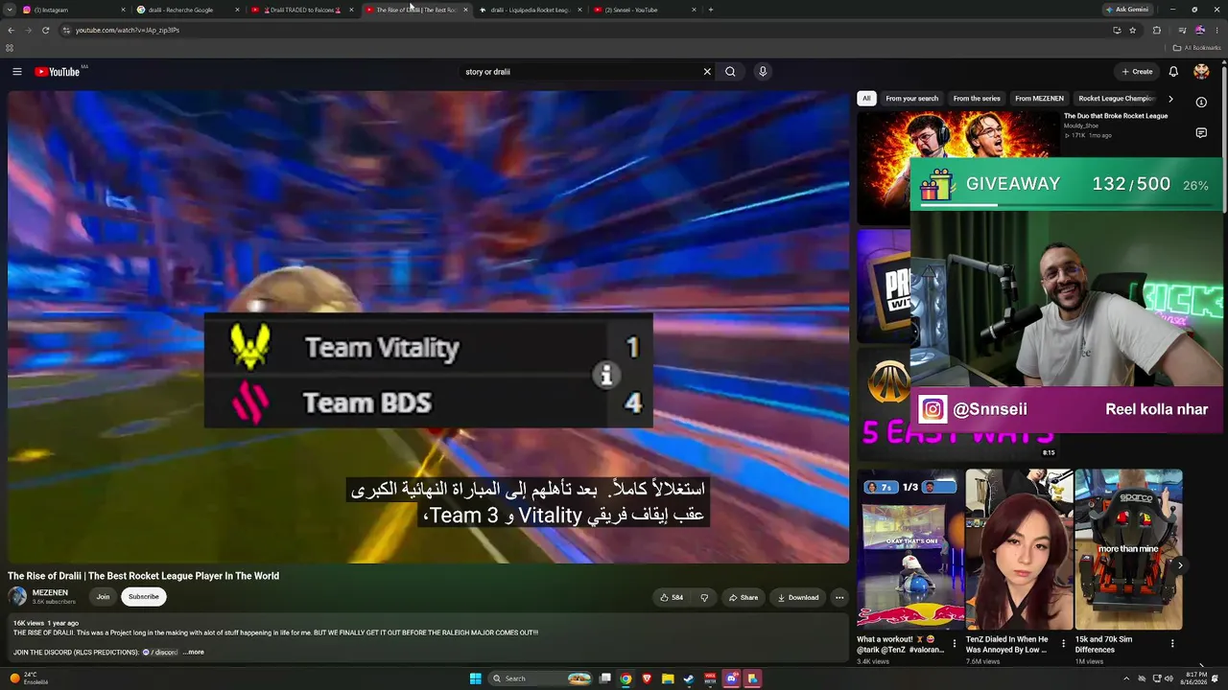Clear the search query with the X
This screenshot has height=690, width=1228.
[707, 72]
